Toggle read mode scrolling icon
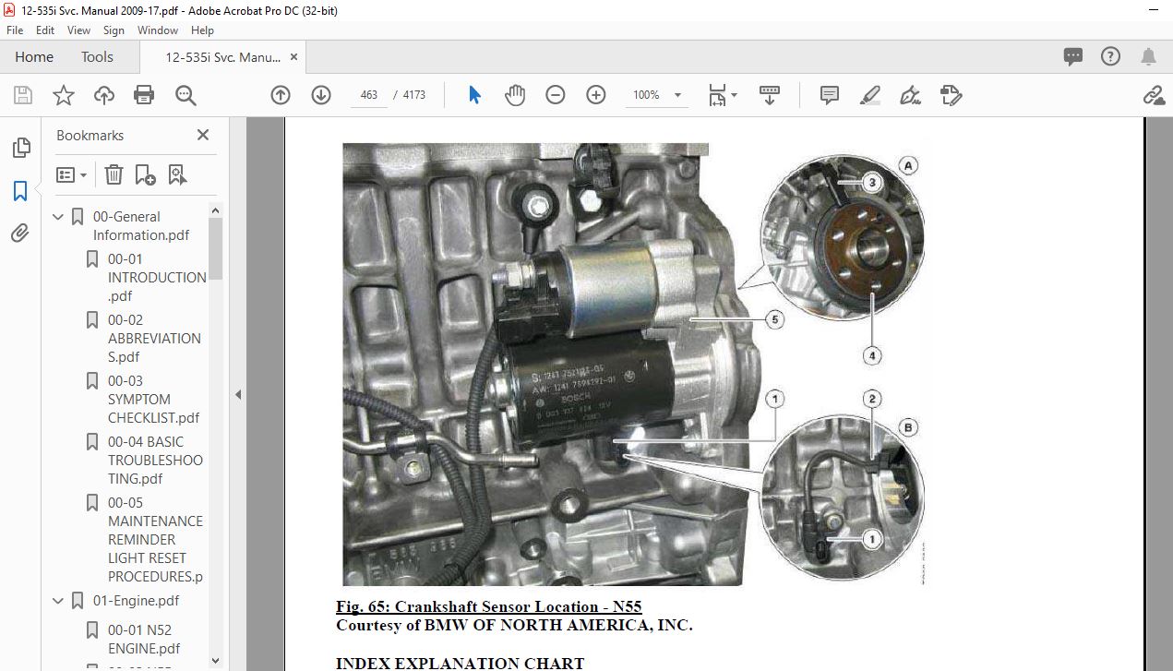Image resolution: width=1173 pixels, height=671 pixels. click(769, 95)
